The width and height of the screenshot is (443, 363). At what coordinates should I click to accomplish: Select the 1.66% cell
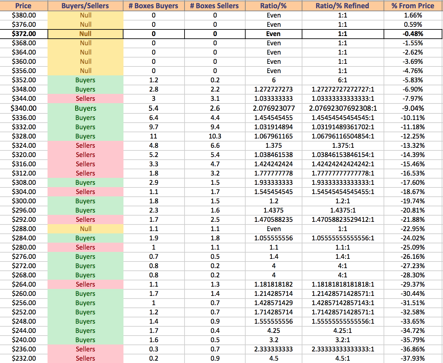click(x=413, y=15)
